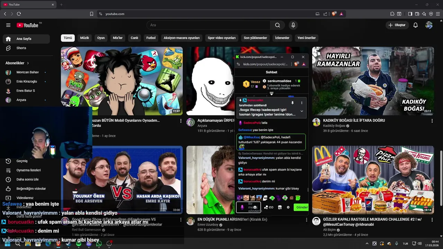The width and height of the screenshot is (443, 249).
Task: Open the browser main menu icon
Action: click(438, 14)
